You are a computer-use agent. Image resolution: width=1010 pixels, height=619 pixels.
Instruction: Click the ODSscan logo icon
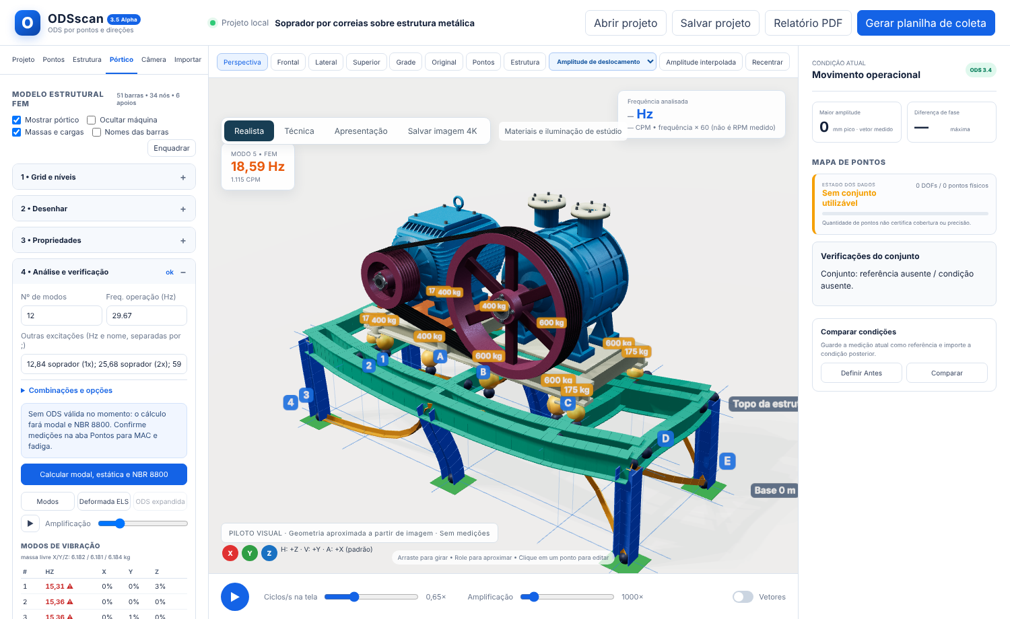(x=28, y=23)
